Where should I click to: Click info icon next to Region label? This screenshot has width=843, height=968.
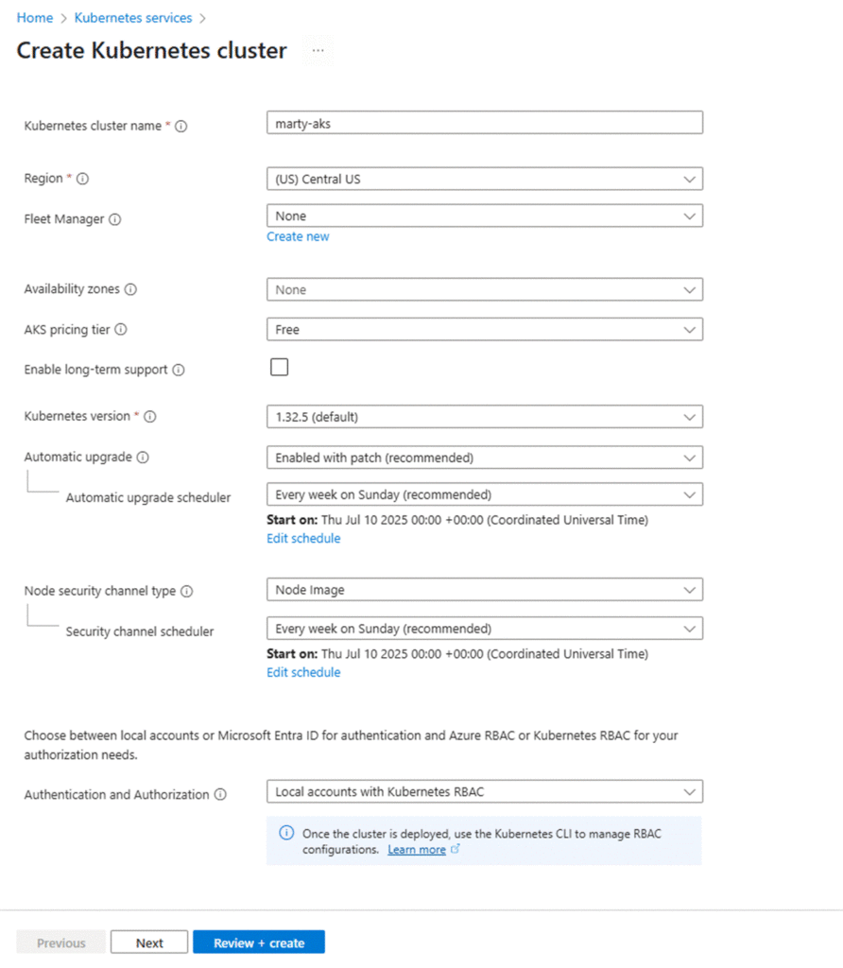coord(82,179)
